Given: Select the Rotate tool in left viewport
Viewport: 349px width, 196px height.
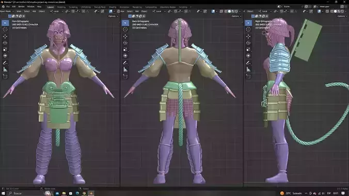Looking at the screenshot, I should [x=5, y=43].
